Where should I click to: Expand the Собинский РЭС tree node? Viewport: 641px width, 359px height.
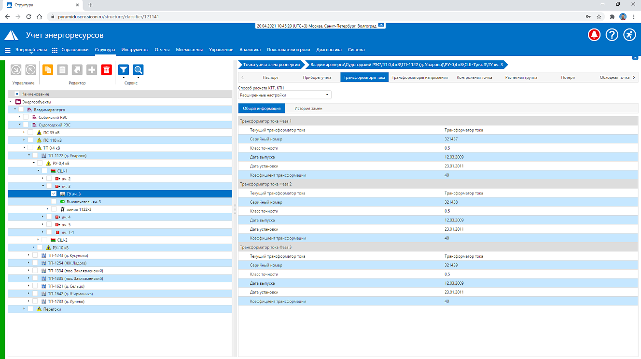coord(19,117)
